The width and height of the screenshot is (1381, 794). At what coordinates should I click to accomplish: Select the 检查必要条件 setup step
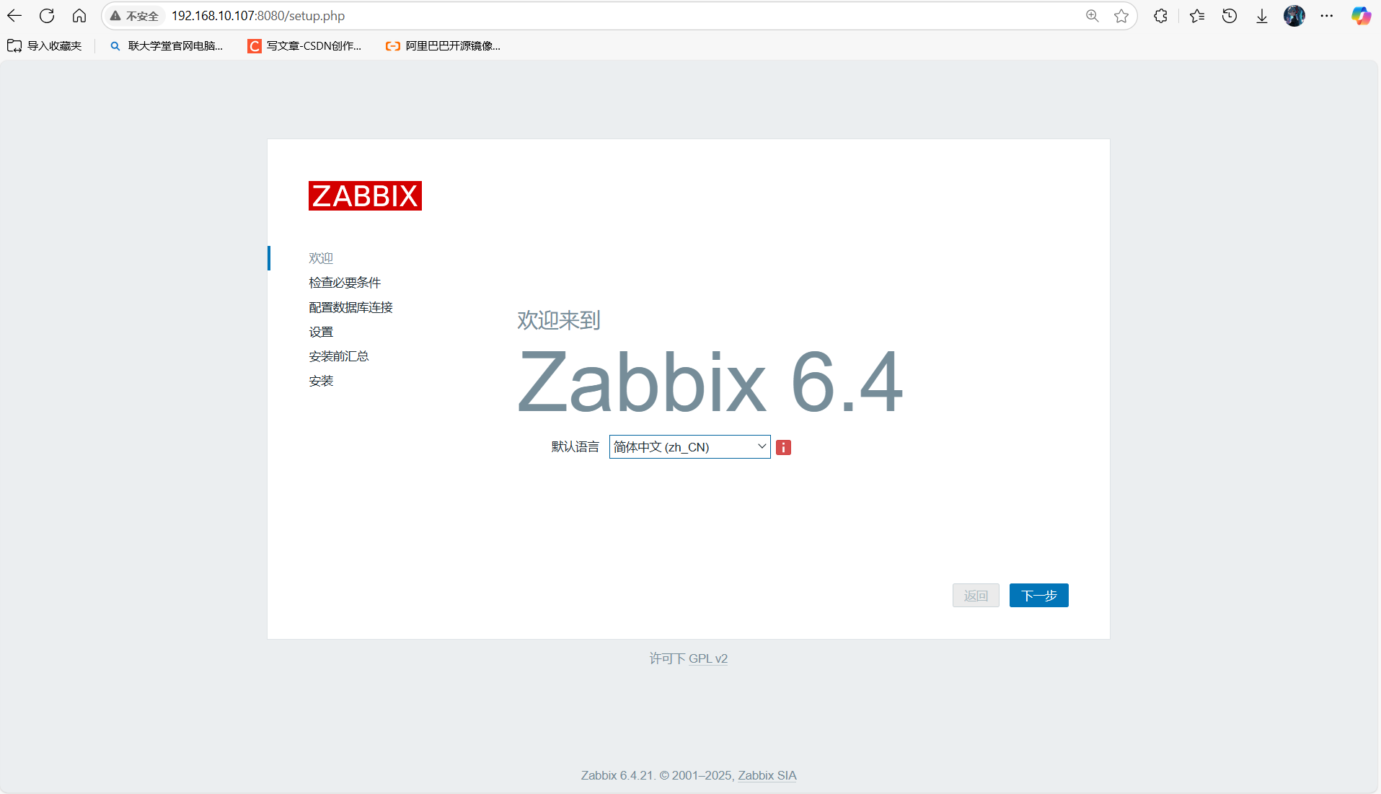coord(345,283)
